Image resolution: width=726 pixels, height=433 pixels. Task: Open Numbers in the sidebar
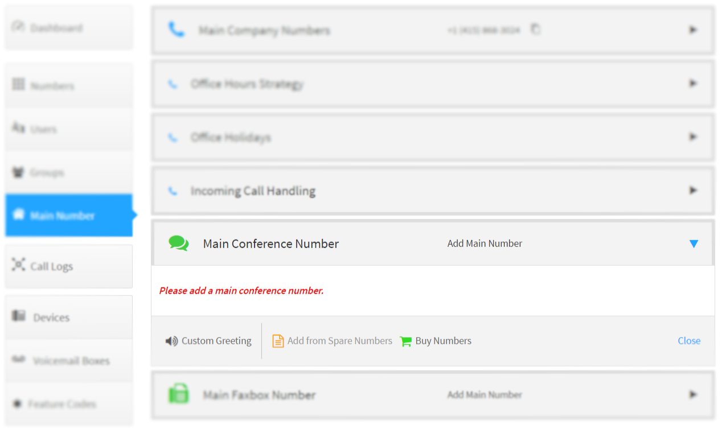(x=69, y=85)
